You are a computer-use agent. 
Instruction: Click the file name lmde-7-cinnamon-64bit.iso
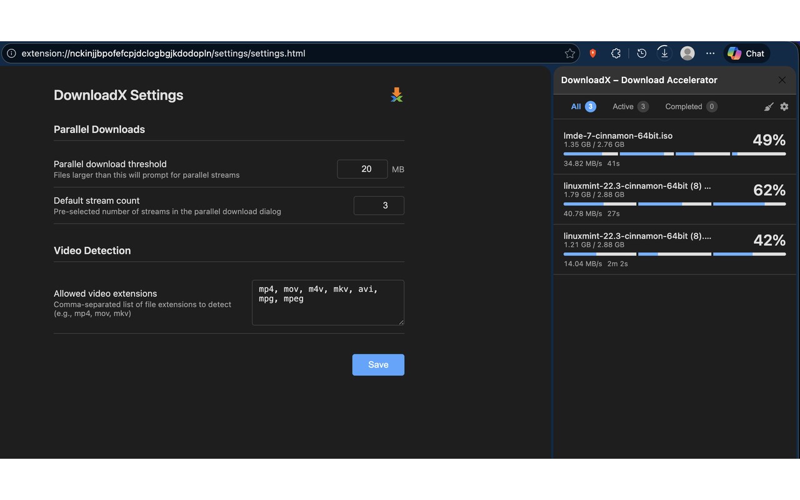(618, 136)
